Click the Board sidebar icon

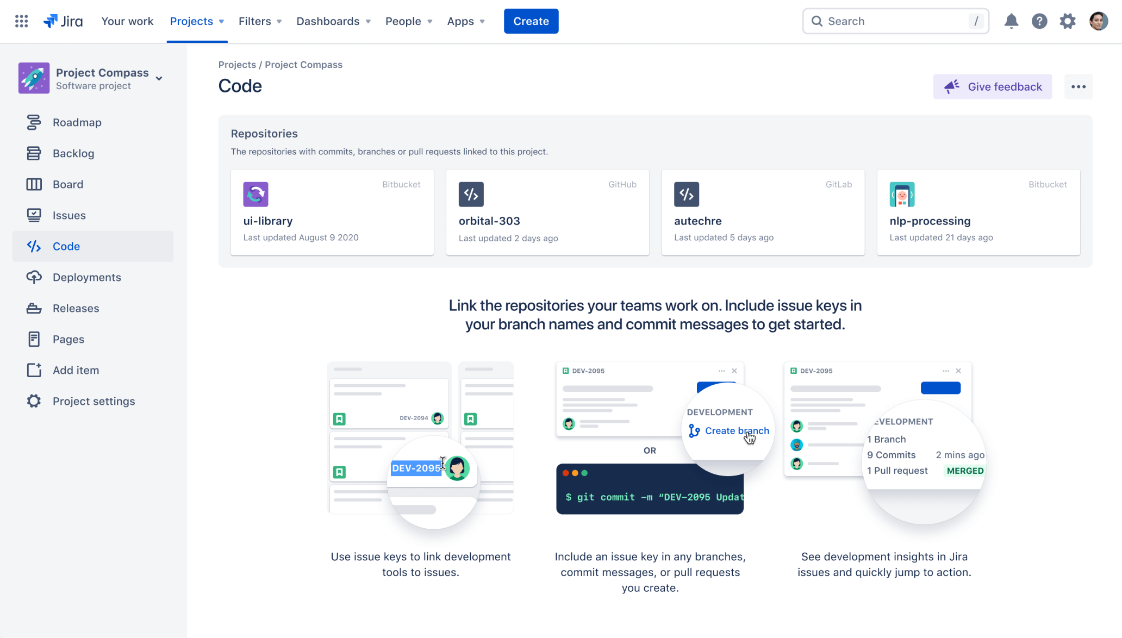tap(34, 184)
